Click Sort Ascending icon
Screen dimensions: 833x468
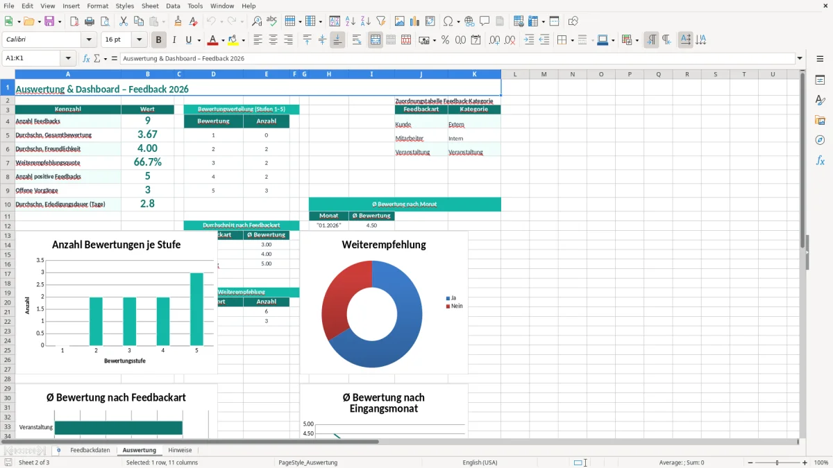click(x=351, y=21)
